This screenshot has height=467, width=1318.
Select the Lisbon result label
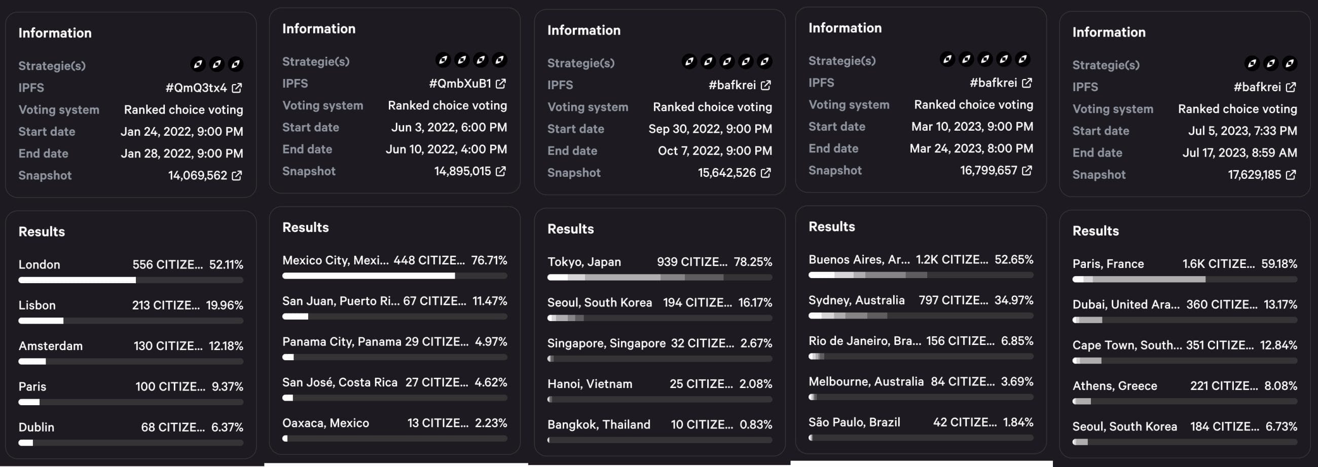[x=37, y=305]
